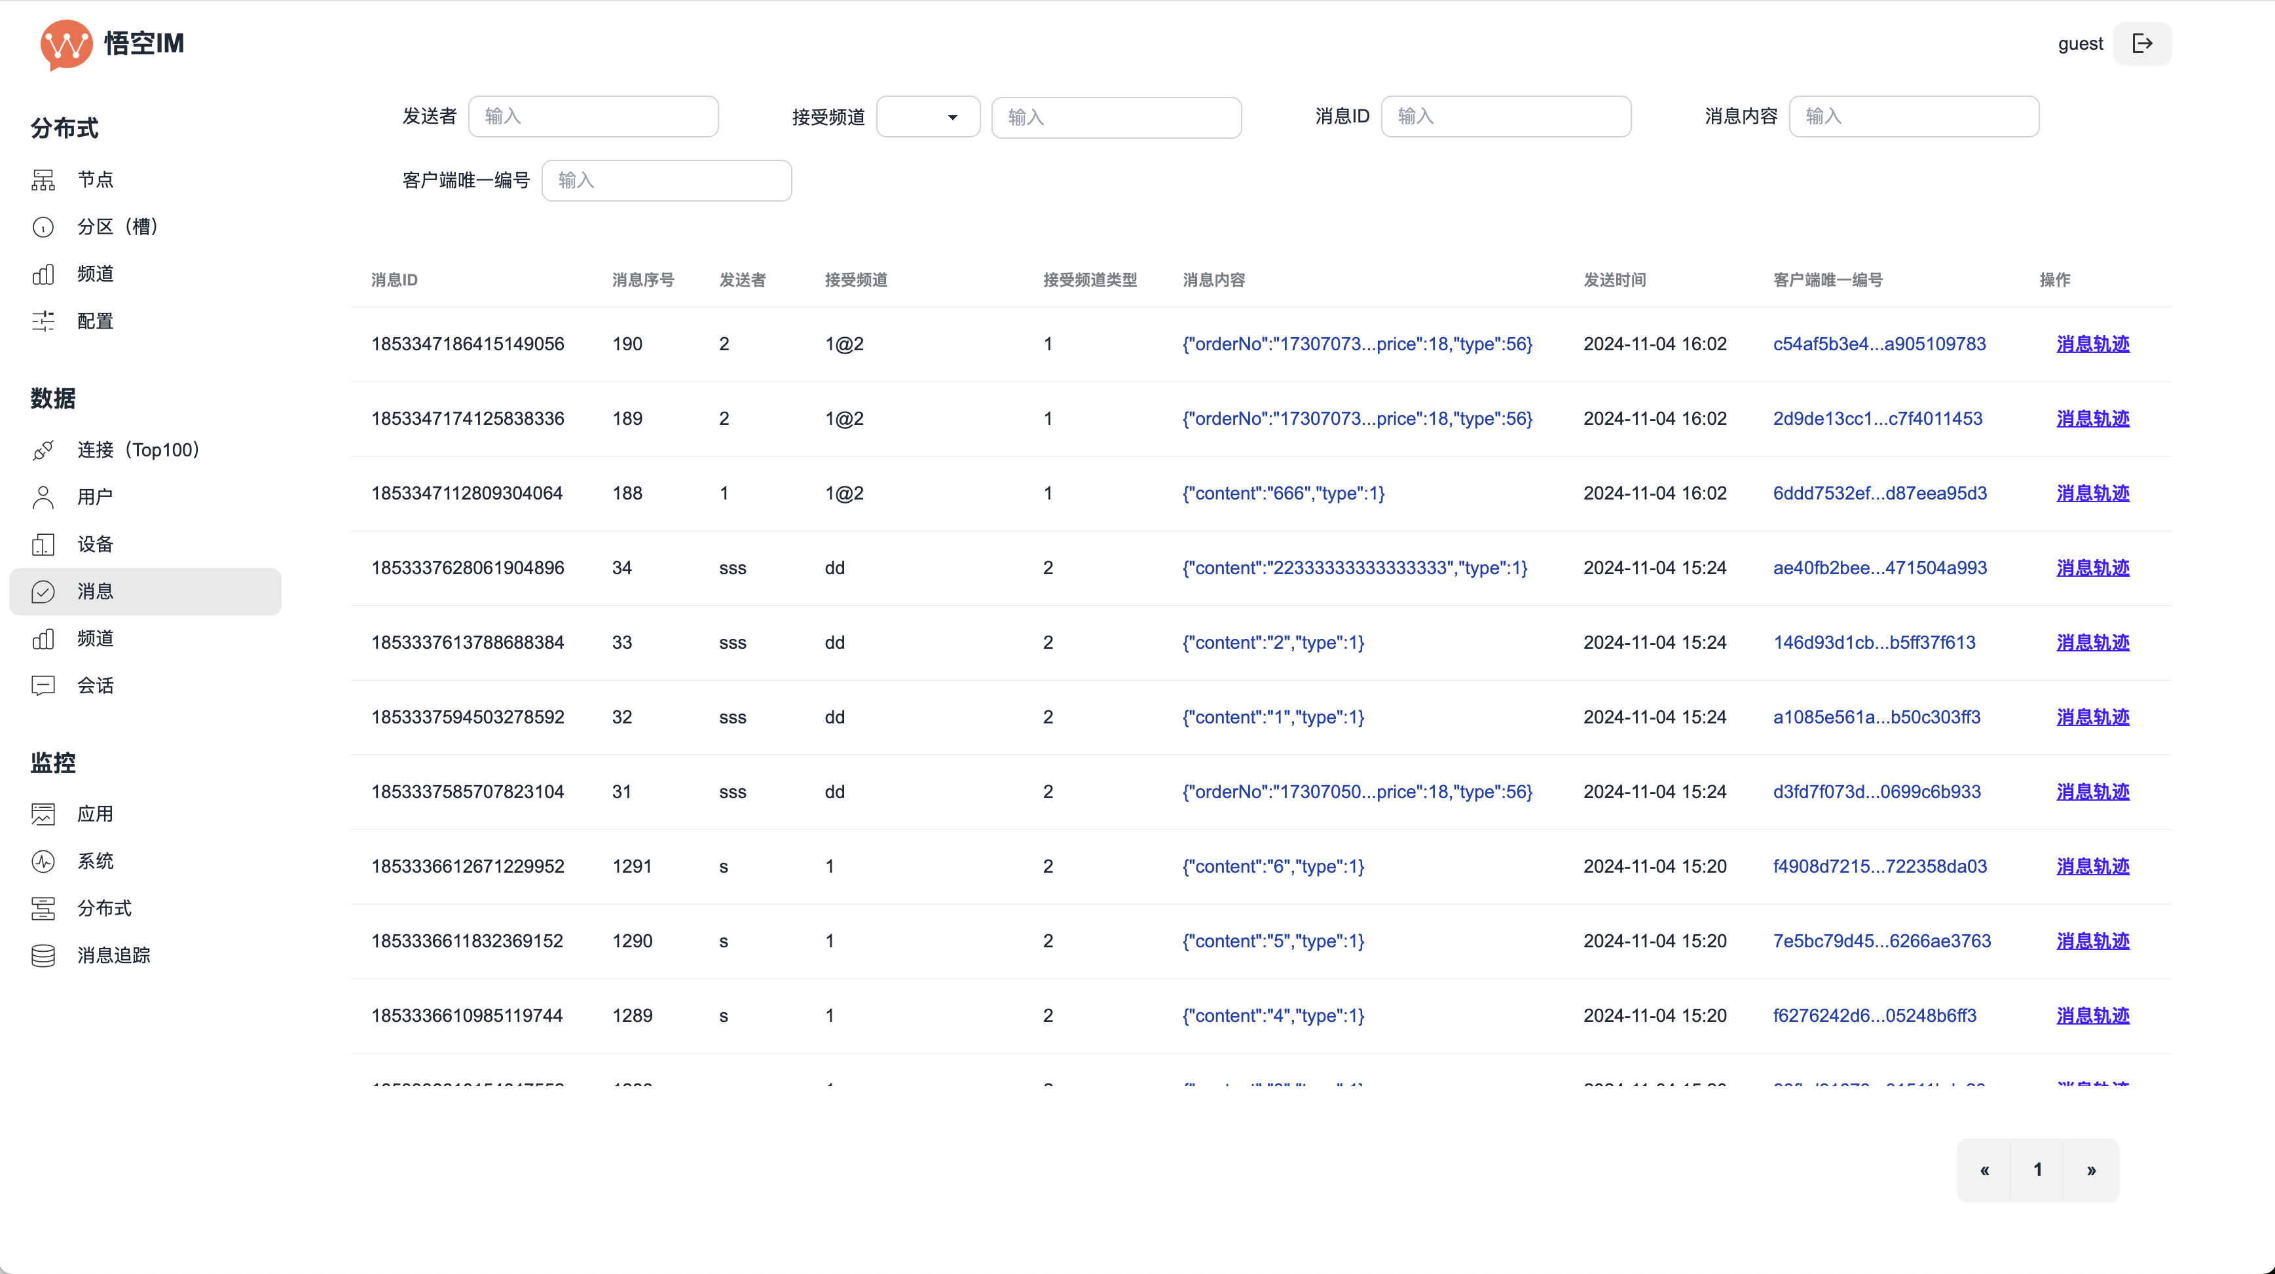2275x1274 pixels.
Task: Open 消息轨迹 for message sequence 1291
Action: point(2092,866)
